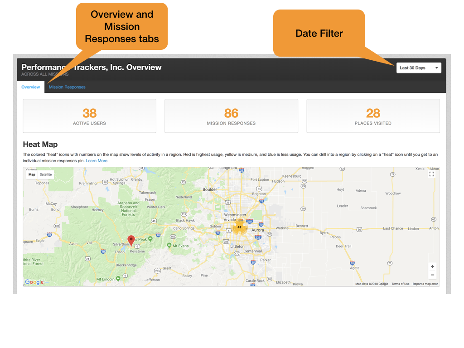This screenshot has height=348, width=464.
Task: Click the Castle Rock label on map
Action: [255, 280]
